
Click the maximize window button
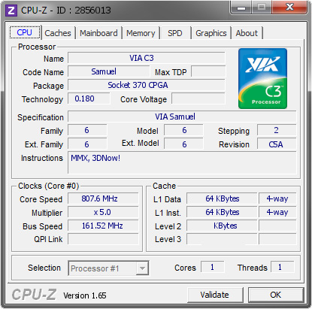[x=262, y=8]
